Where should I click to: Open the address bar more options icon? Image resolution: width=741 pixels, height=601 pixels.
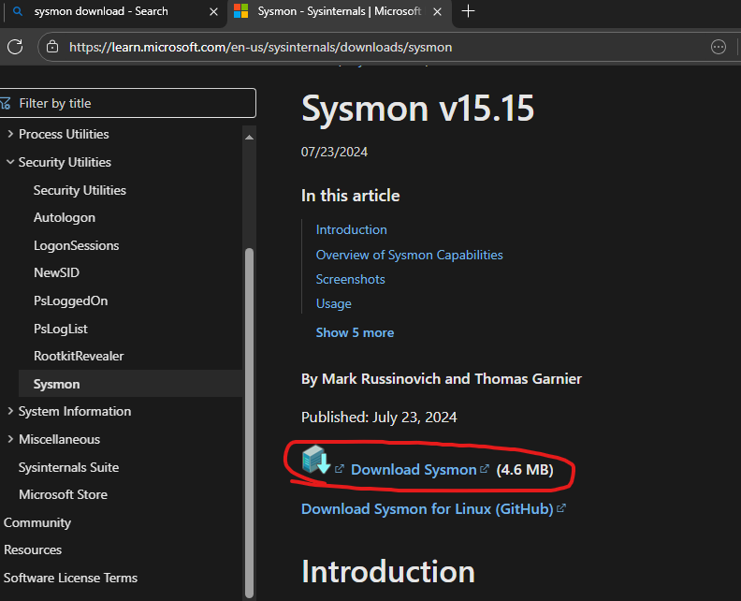coord(719,47)
